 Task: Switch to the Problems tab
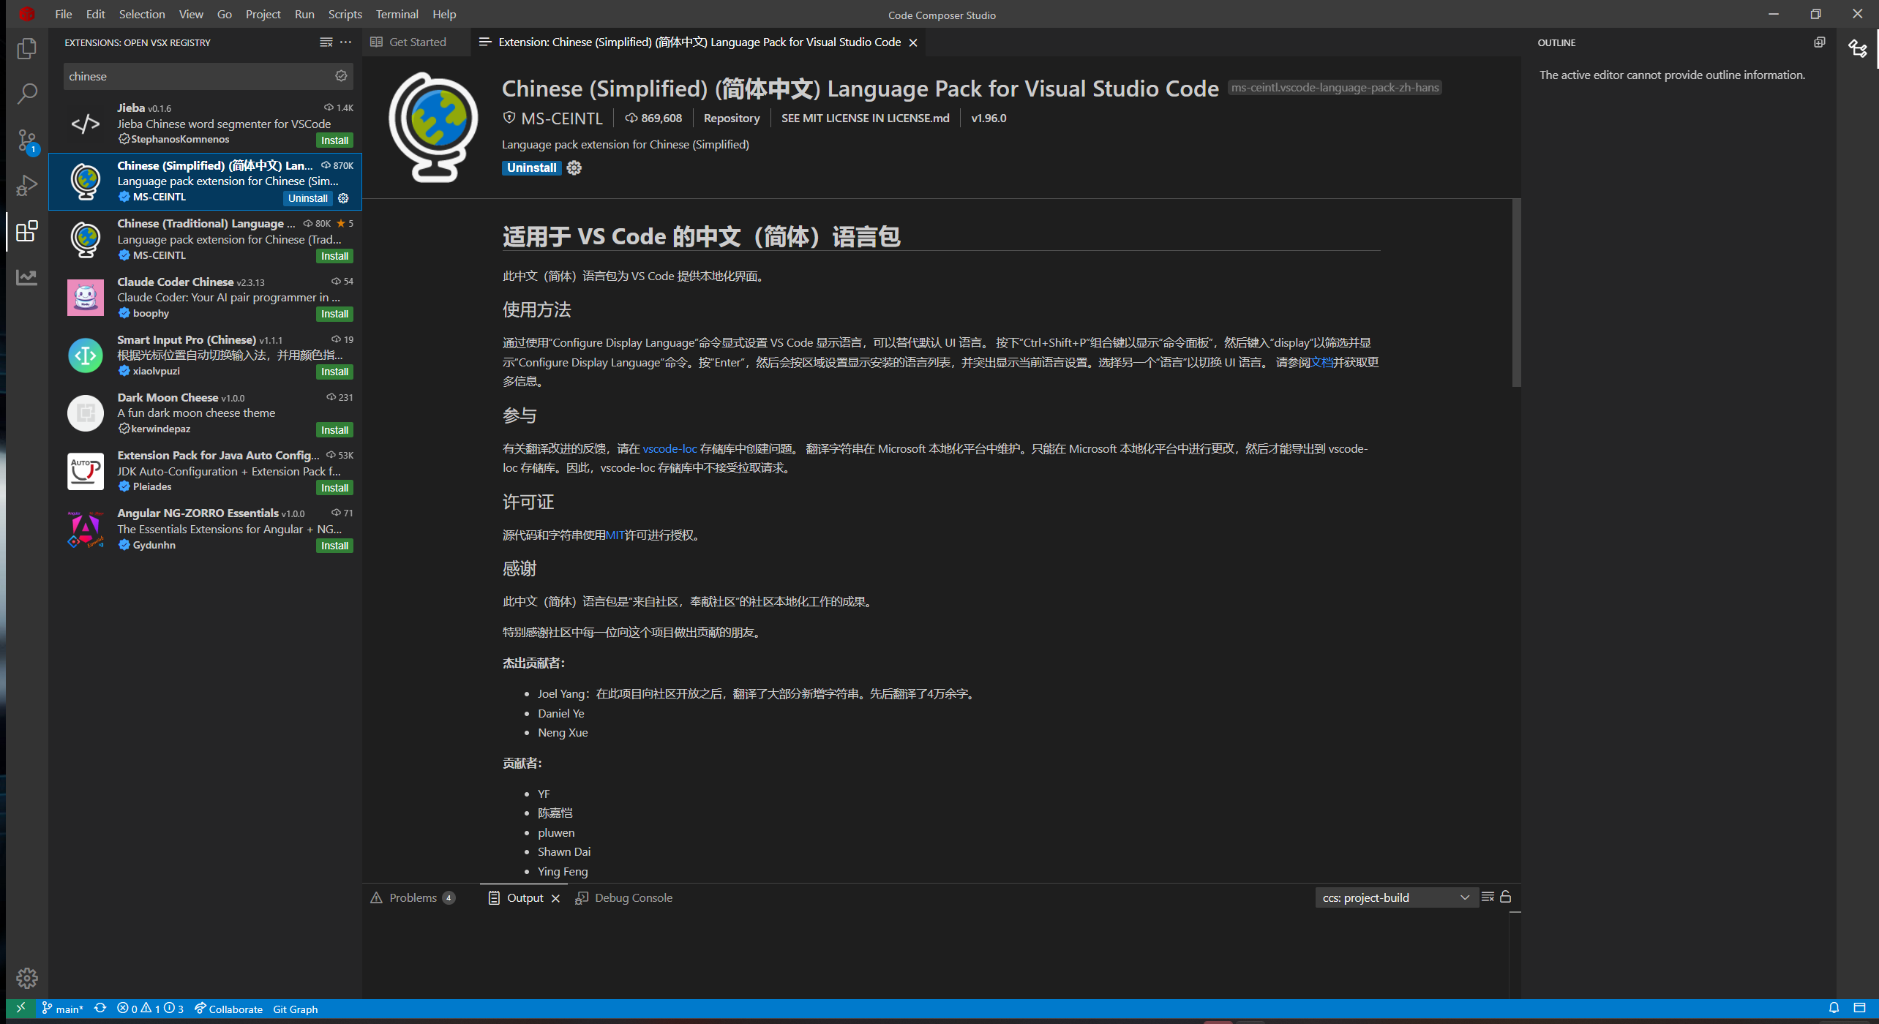coord(413,897)
